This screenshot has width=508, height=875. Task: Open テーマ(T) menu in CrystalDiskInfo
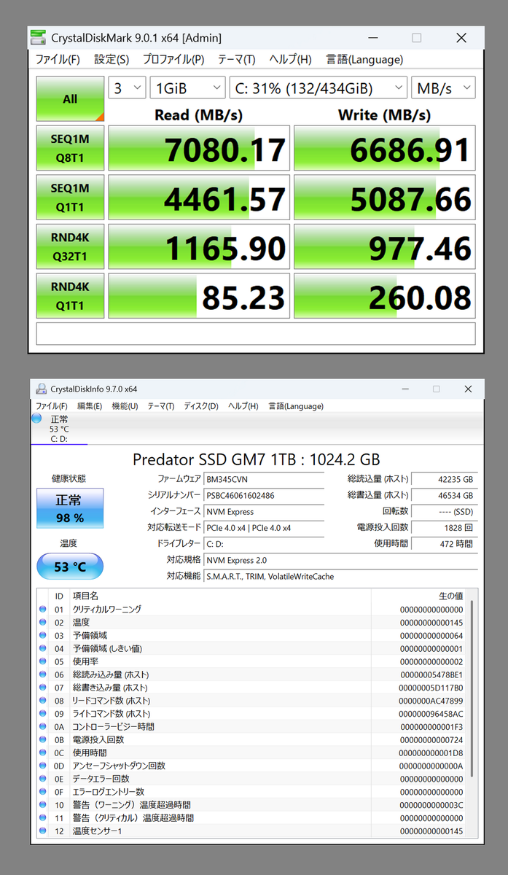pyautogui.click(x=160, y=406)
